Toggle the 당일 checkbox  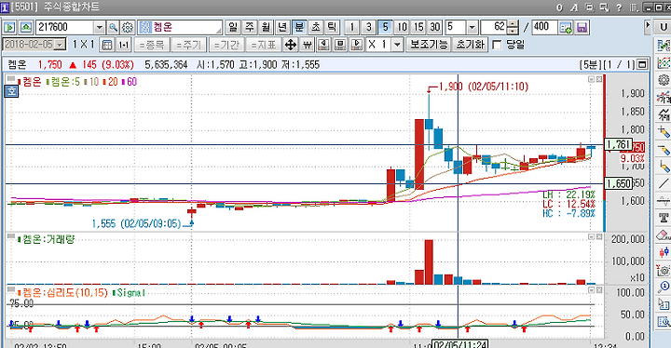(497, 45)
